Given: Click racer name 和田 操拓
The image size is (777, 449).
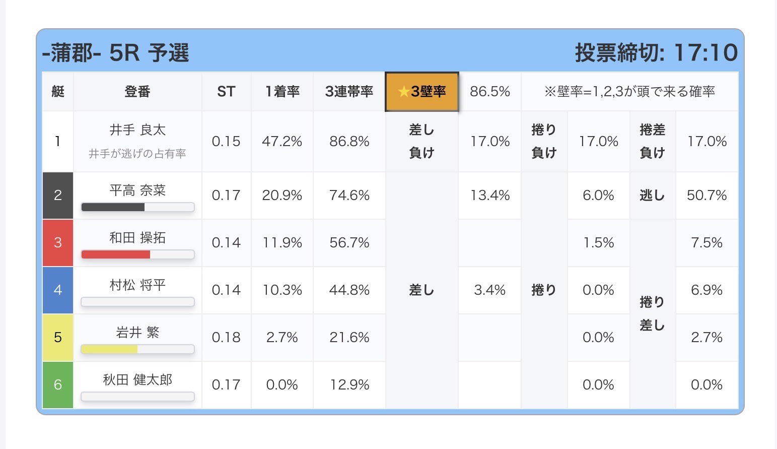Looking at the screenshot, I should coord(137,238).
